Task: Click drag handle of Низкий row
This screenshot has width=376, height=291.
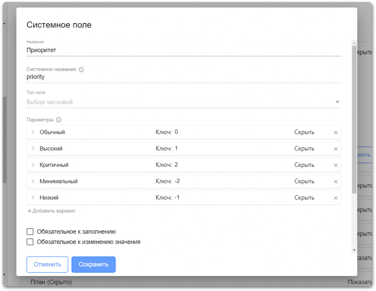Action: (x=33, y=198)
